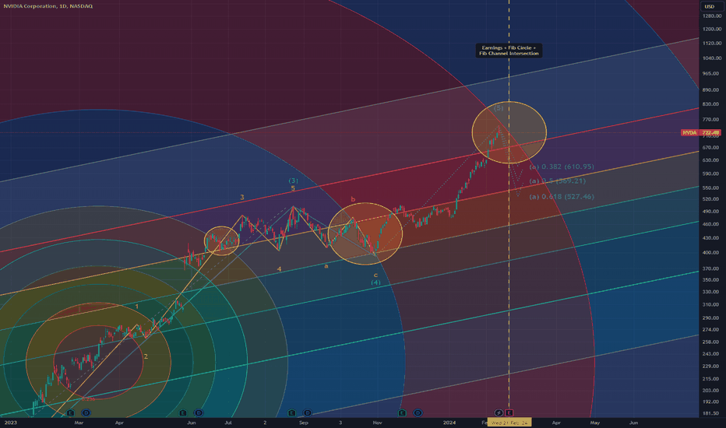Click the 1040.00 price axis label
This screenshot has width=726, height=428.
point(712,58)
